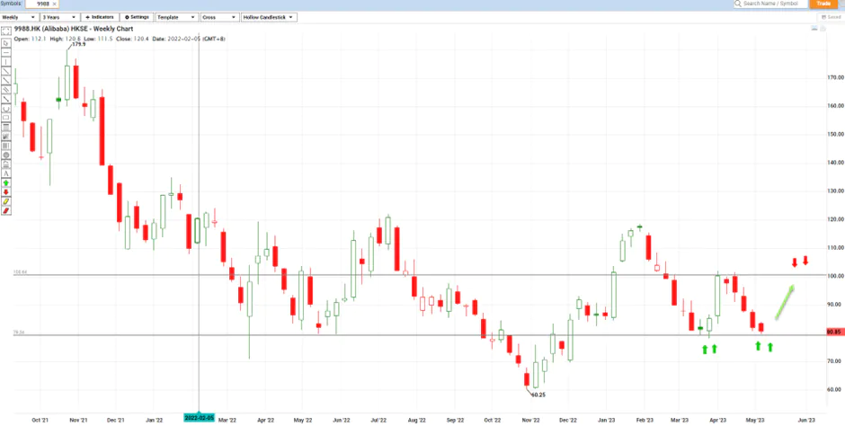Activate the text annotation A tool
The image size is (845, 426).
tap(6, 173)
